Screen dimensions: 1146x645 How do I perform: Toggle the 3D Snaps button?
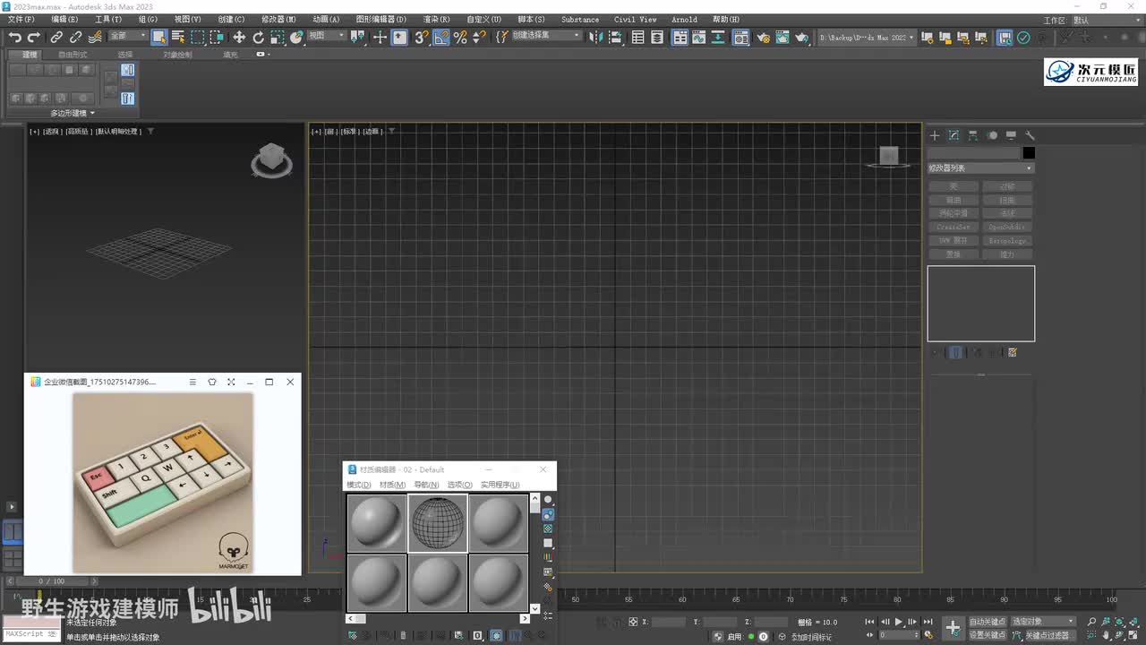tap(421, 37)
